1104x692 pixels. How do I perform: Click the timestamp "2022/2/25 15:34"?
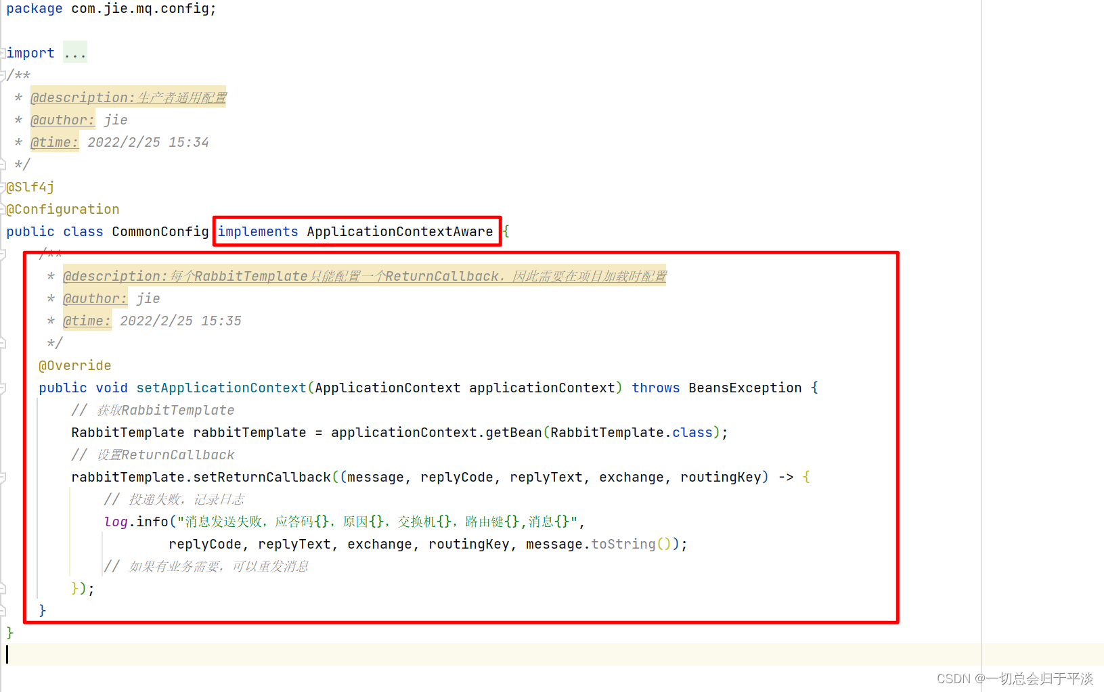[148, 142]
